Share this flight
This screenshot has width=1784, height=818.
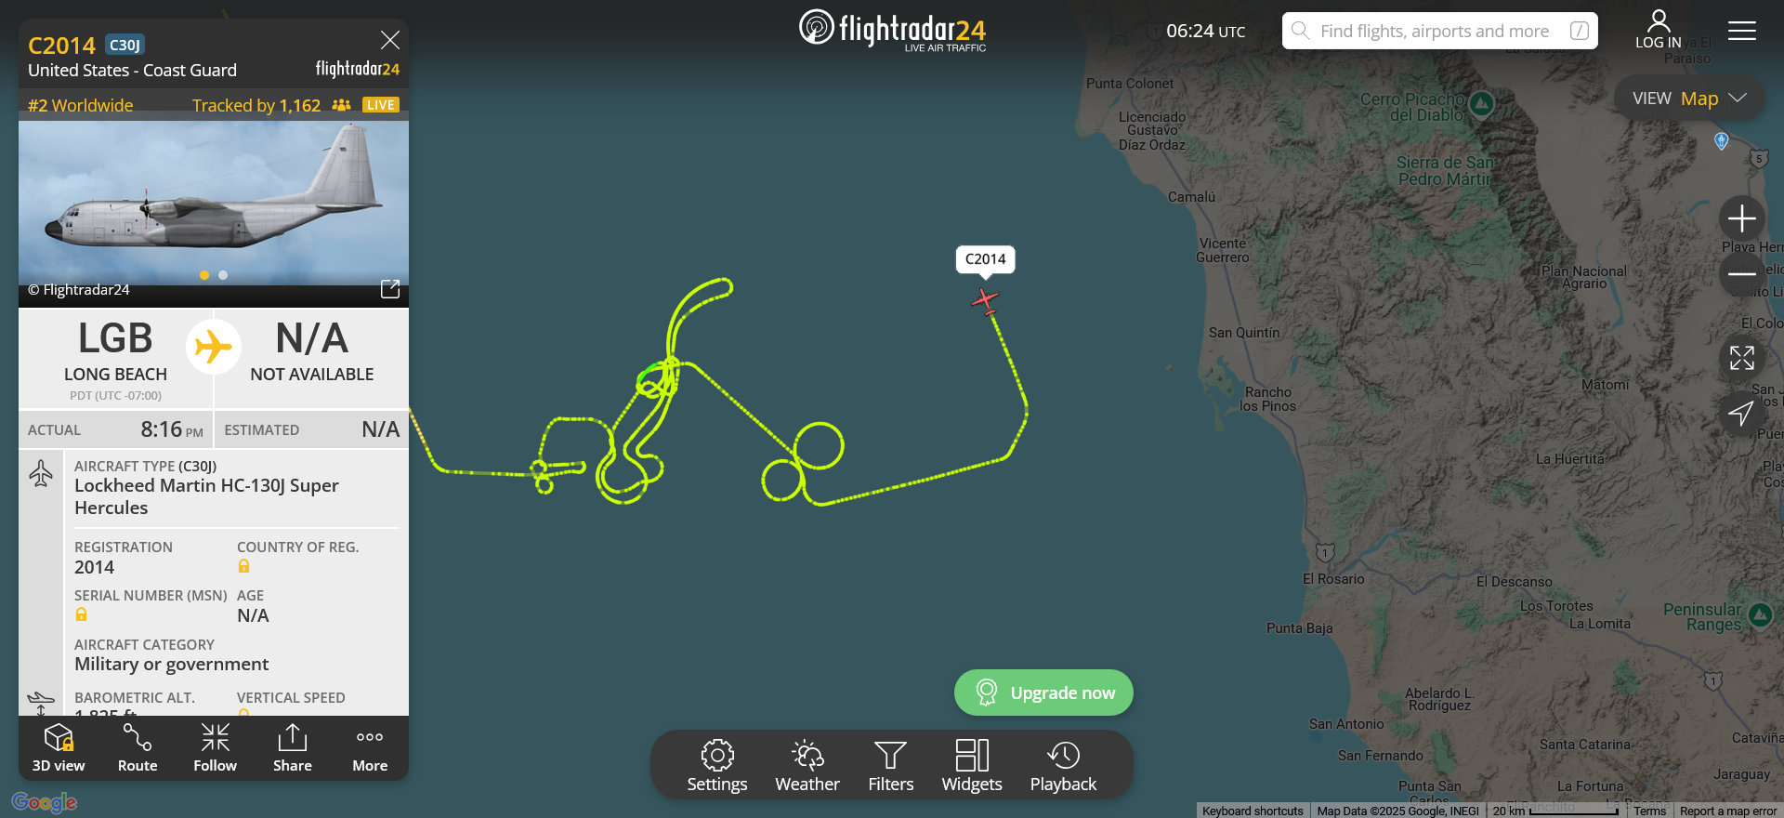point(293,748)
